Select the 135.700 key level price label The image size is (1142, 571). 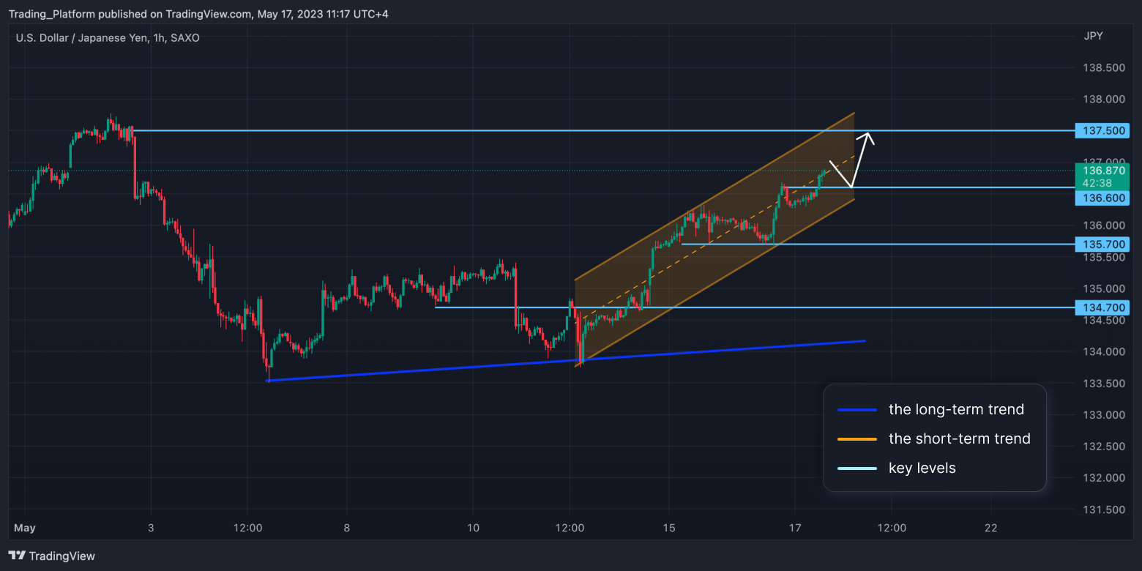1102,244
